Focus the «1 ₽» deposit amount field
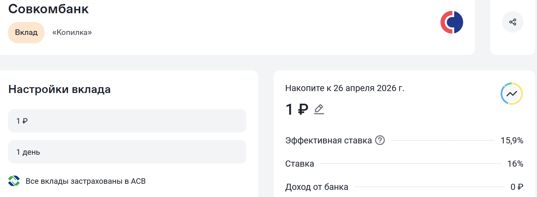Screen dimensions: 537x197 (x=127, y=121)
